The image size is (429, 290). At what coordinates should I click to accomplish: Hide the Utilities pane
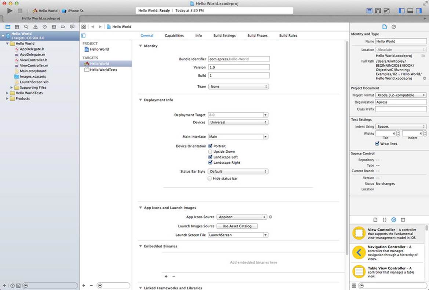(419, 11)
